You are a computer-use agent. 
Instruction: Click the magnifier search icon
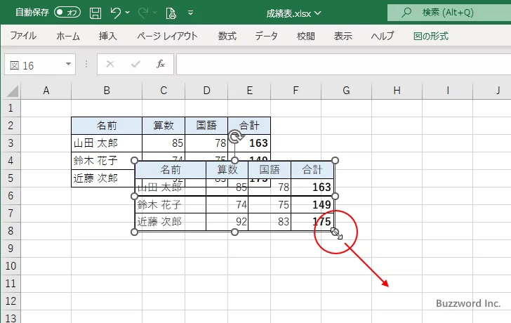coord(406,13)
